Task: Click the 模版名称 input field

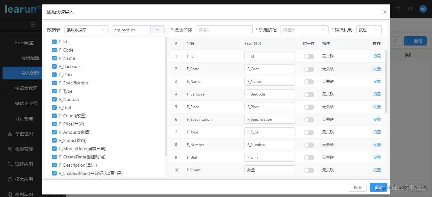Action: point(224,30)
